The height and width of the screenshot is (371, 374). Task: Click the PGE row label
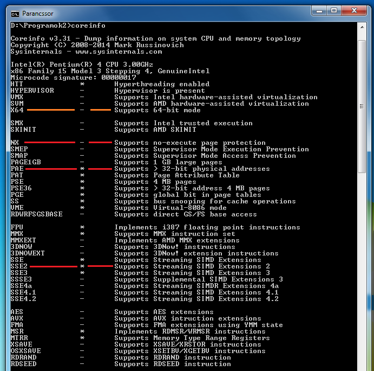[x=17, y=195]
